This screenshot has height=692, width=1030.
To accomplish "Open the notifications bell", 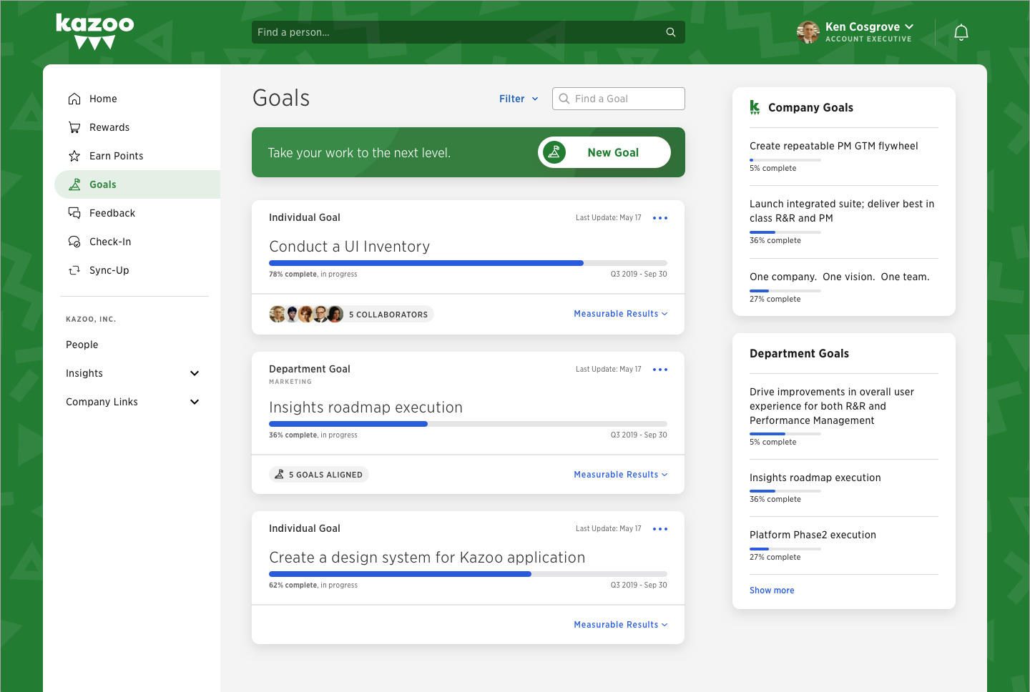I will click(961, 32).
